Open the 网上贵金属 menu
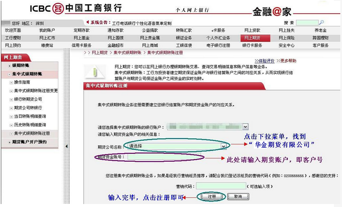The width and height of the screenshot is (342, 207). (150, 38)
